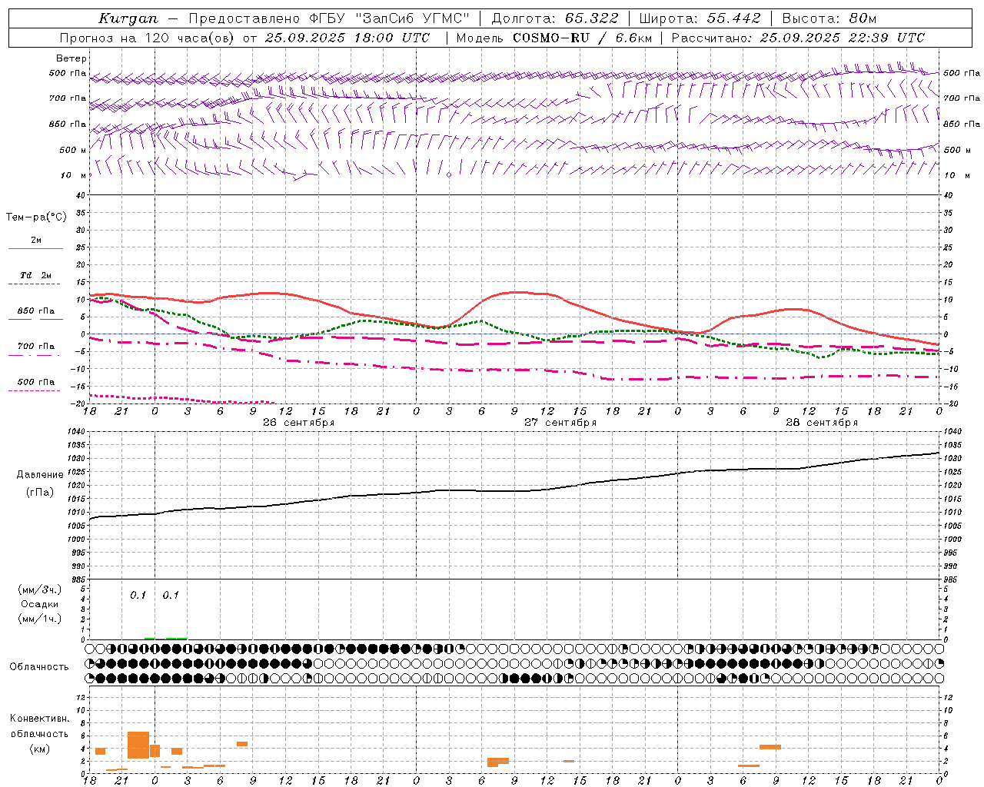Click the Kurgan station title
Screen dimensions: 984x787
click(x=128, y=18)
